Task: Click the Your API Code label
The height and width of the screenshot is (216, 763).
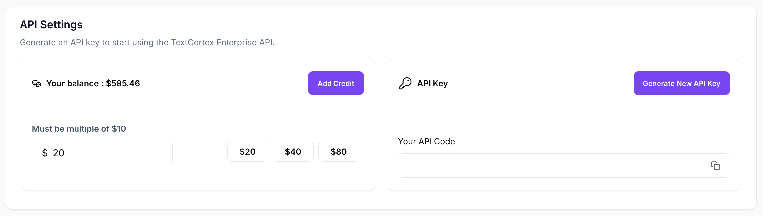Action: pos(427,141)
